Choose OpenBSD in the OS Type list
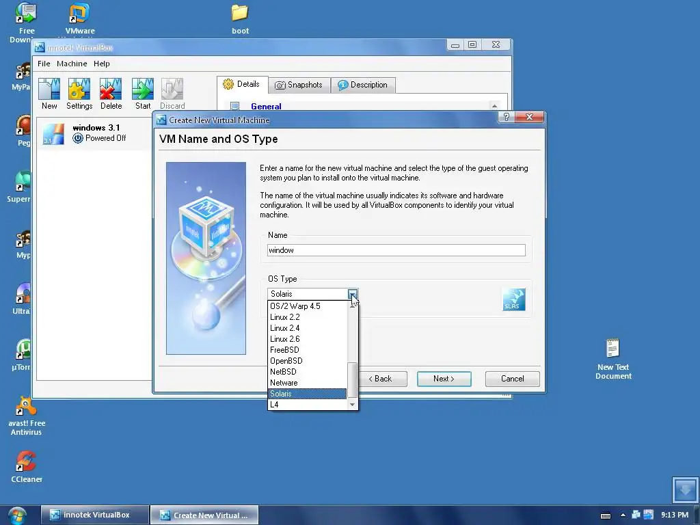Image resolution: width=700 pixels, height=525 pixels. [x=307, y=361]
